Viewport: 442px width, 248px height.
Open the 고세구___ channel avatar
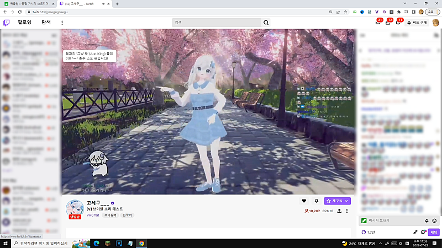pos(75,209)
